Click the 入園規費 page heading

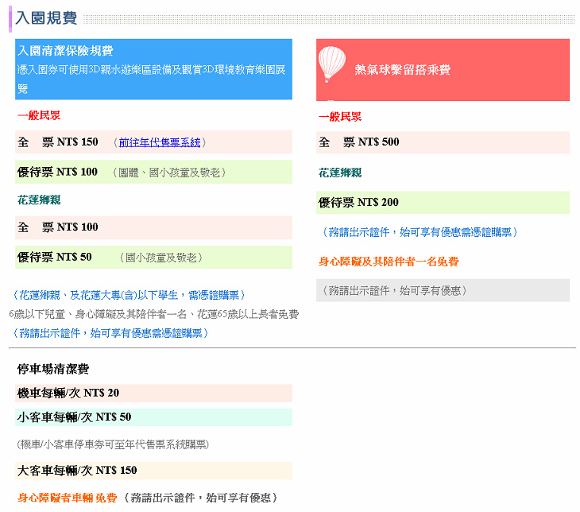tap(45, 18)
